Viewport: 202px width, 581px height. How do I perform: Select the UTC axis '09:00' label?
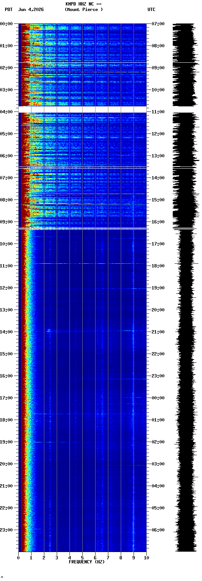(x=158, y=68)
